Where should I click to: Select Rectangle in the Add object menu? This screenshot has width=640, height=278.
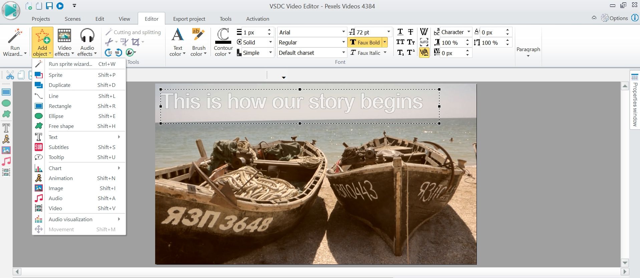79,106
